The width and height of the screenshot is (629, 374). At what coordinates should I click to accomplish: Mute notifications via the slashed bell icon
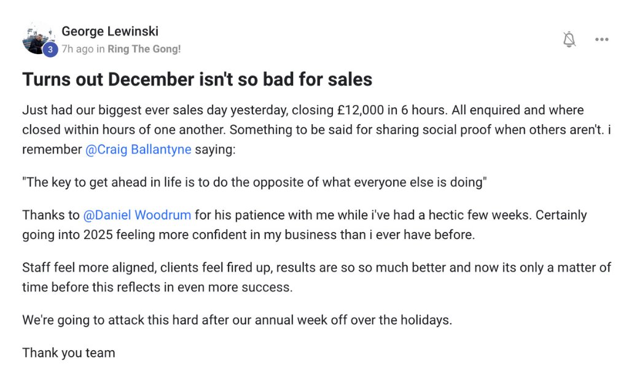tap(569, 39)
